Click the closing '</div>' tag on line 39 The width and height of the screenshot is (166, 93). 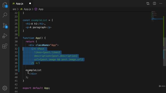pos(33,74)
